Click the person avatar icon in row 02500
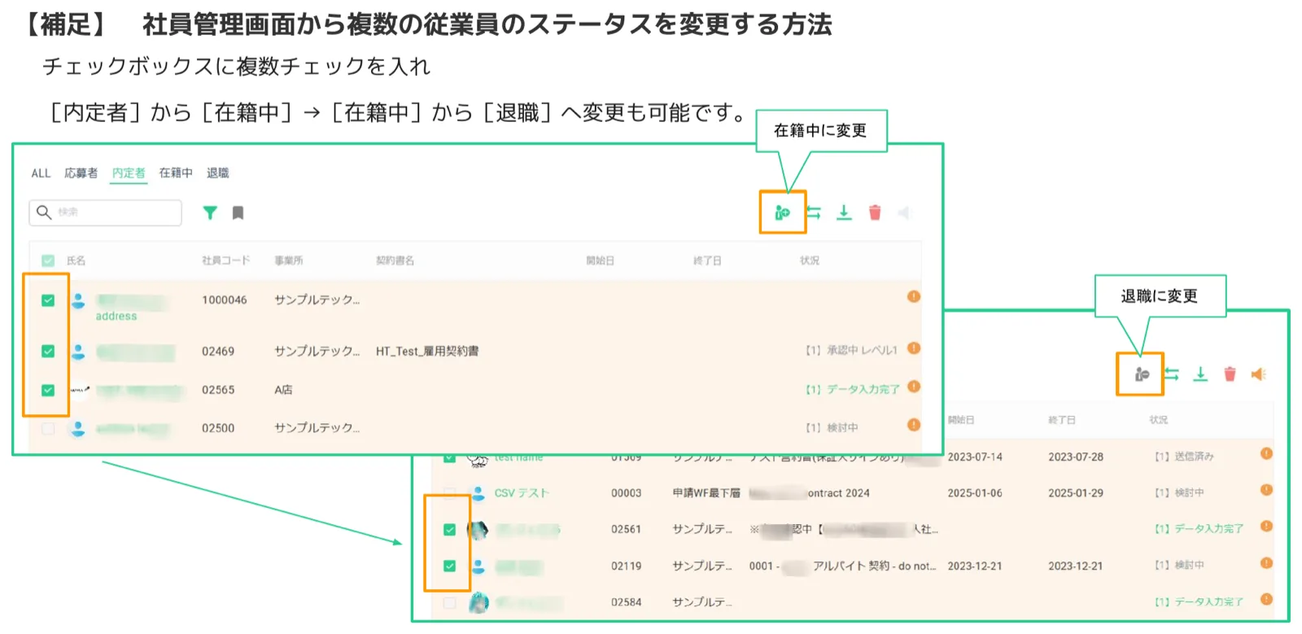 [78, 428]
